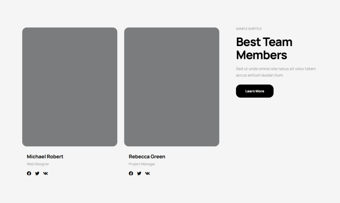Click the first name Michael
This screenshot has height=203, width=340.
[36, 157]
